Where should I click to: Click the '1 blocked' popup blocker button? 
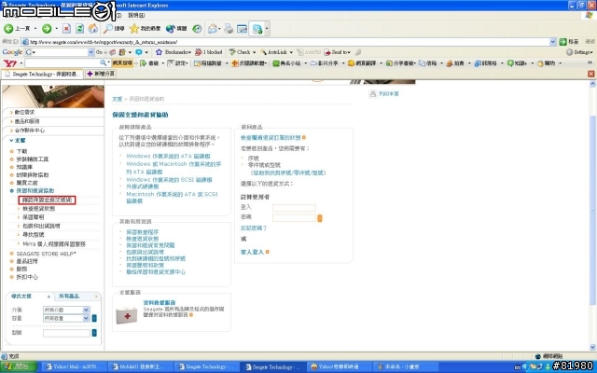click(x=209, y=52)
